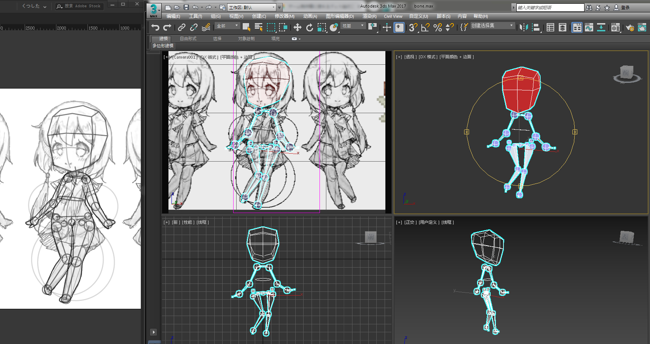650x344 pixels.
Task: Open the Curve Editor icon
Action: click(589, 27)
